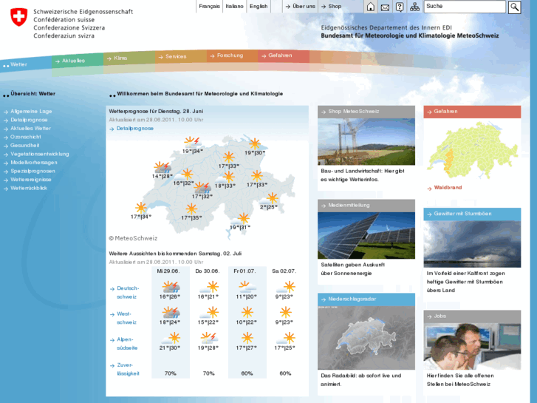Click Deutschschweiz storm icon for Mi 29.06.
Screen dimensions: 537x403
pos(171,287)
